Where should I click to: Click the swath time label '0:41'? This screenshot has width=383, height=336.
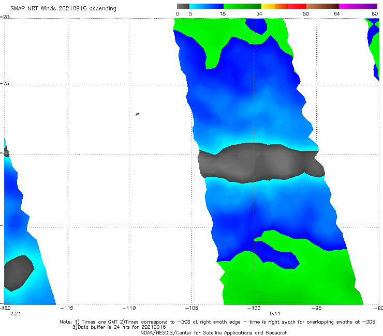pos(275,314)
